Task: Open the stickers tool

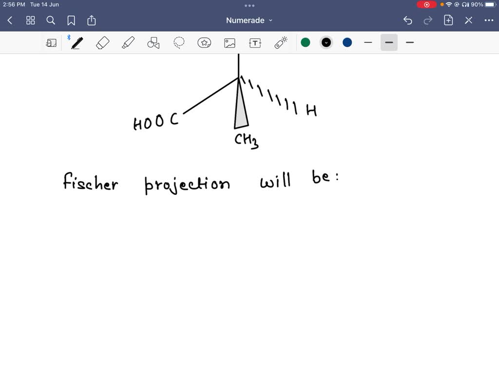Action: pyautogui.click(x=204, y=42)
